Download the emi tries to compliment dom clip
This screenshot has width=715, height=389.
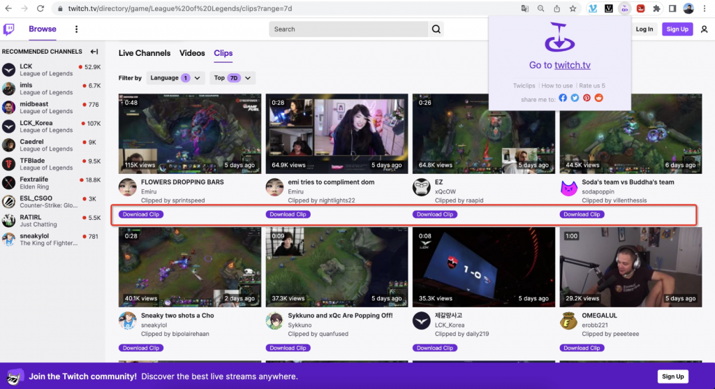point(288,214)
